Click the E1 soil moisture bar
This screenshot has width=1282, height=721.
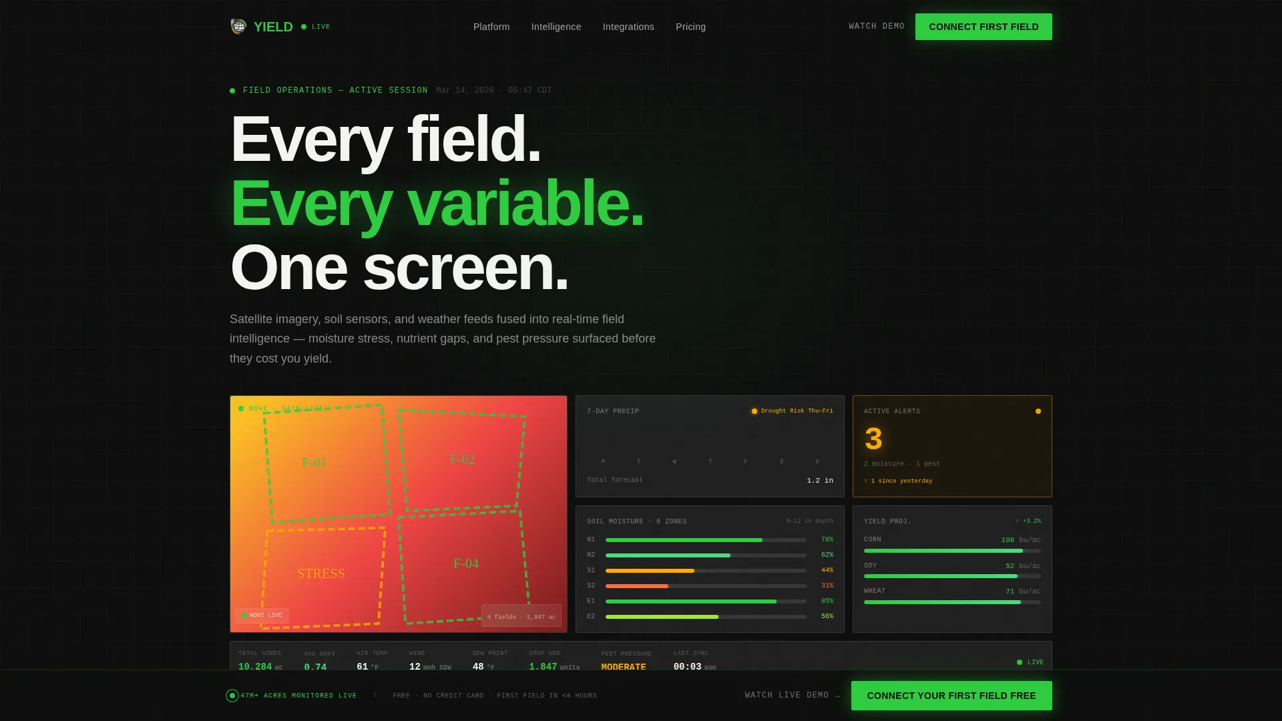(706, 602)
